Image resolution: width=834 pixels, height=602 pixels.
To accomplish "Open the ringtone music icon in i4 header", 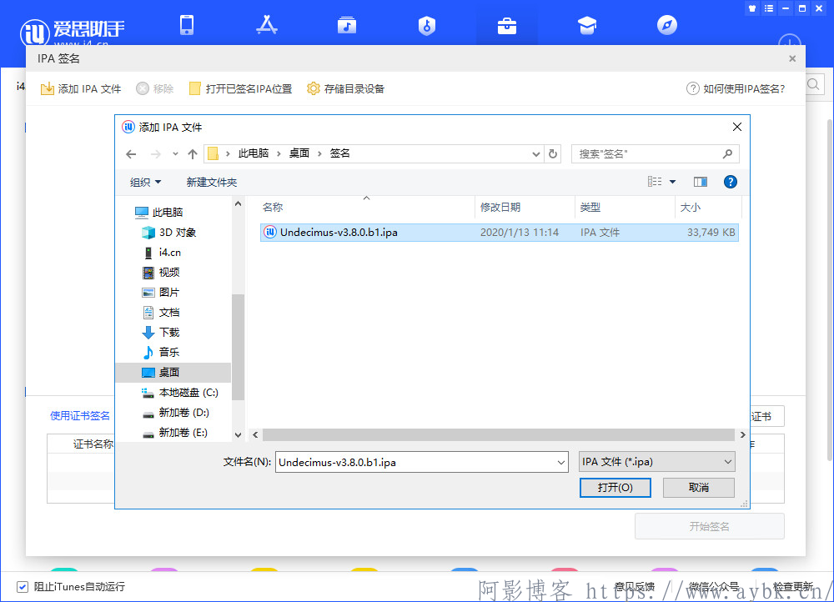I will click(347, 25).
